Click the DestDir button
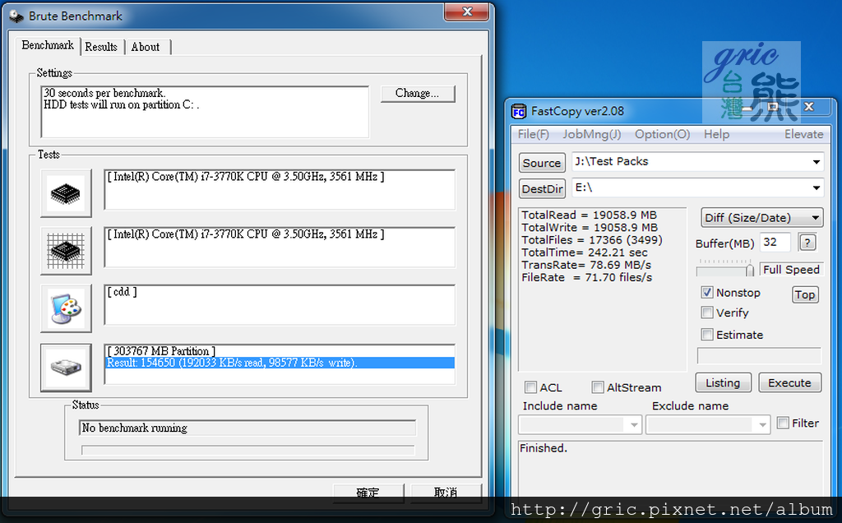842x523 pixels. (542, 188)
